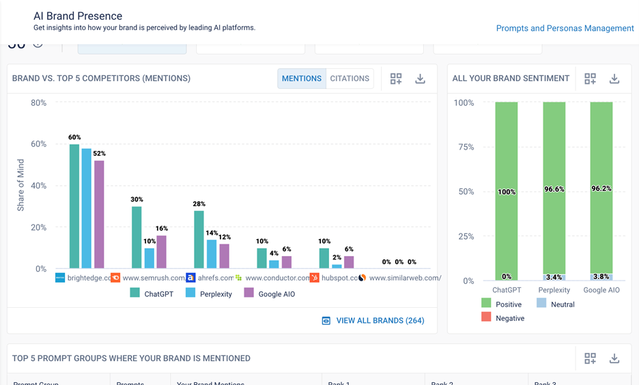The height and width of the screenshot is (385, 639).
Task: Switch to the Mentions tab
Action: [x=301, y=79]
